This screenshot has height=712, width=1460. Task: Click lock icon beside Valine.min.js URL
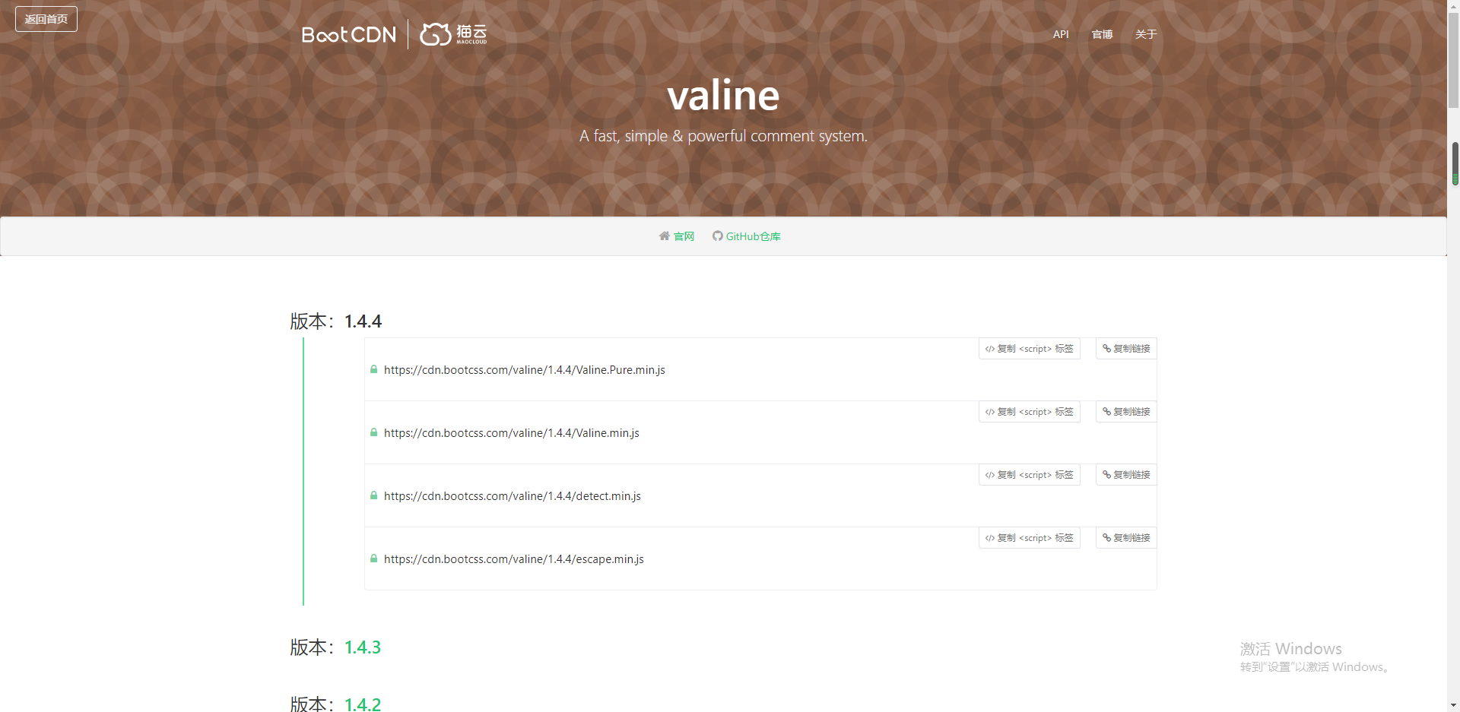373,432
